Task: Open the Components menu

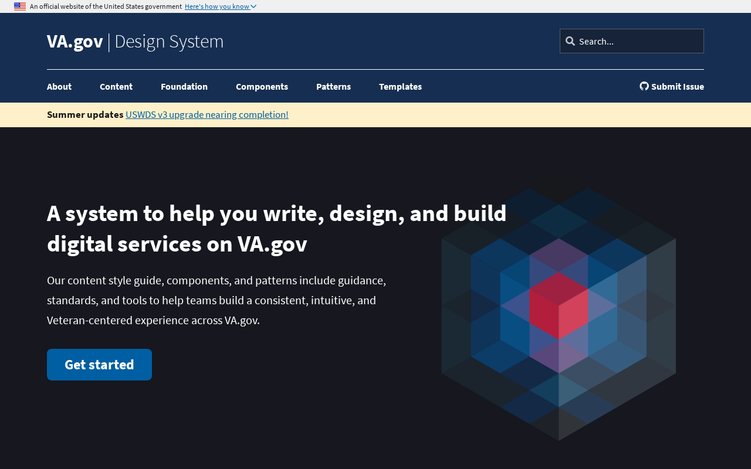Action: click(x=262, y=87)
